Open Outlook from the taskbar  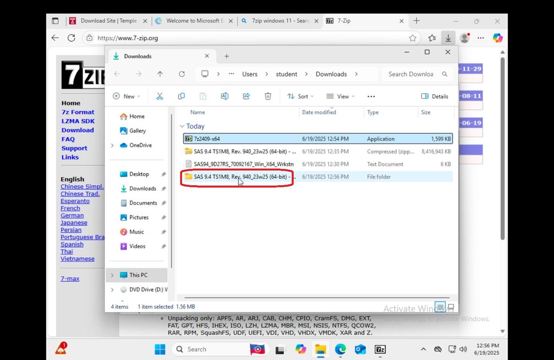click(360, 350)
